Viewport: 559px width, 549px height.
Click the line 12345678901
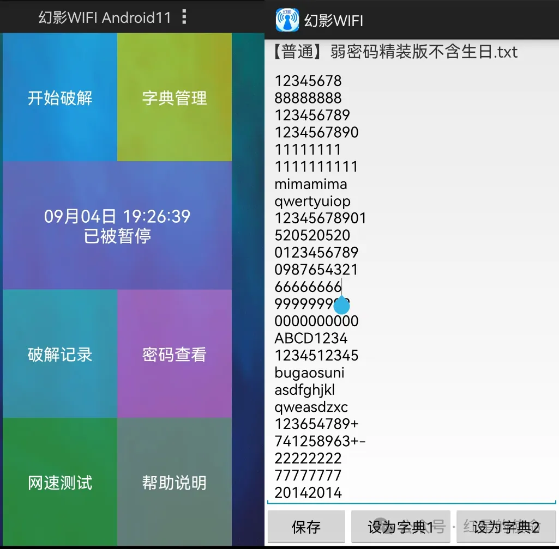tap(321, 218)
